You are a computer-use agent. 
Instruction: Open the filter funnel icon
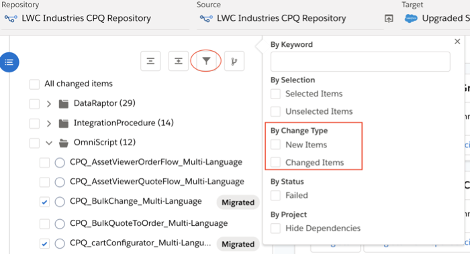click(x=206, y=61)
